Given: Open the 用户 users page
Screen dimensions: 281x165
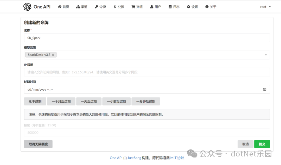Looking at the screenshot, I should [156, 7].
